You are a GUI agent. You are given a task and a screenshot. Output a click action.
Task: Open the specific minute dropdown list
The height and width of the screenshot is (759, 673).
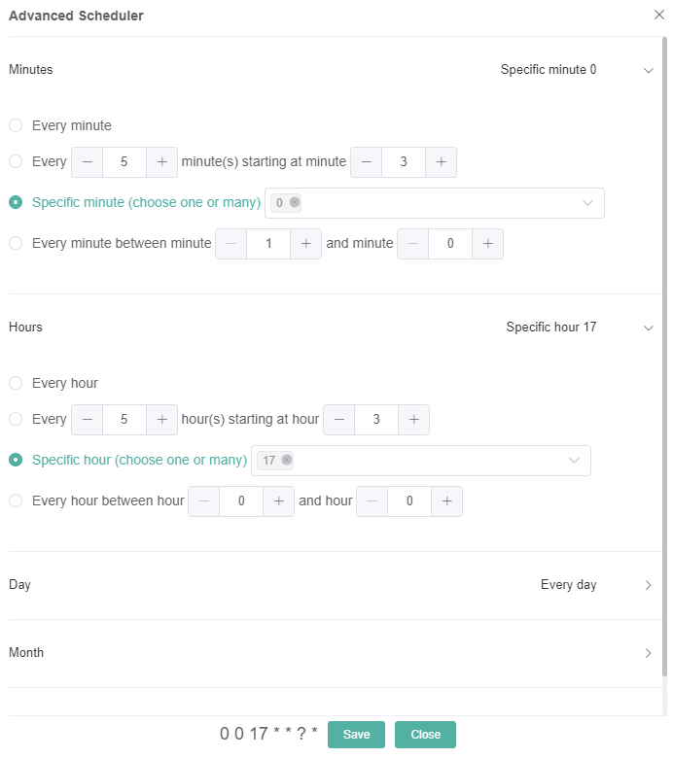[587, 203]
